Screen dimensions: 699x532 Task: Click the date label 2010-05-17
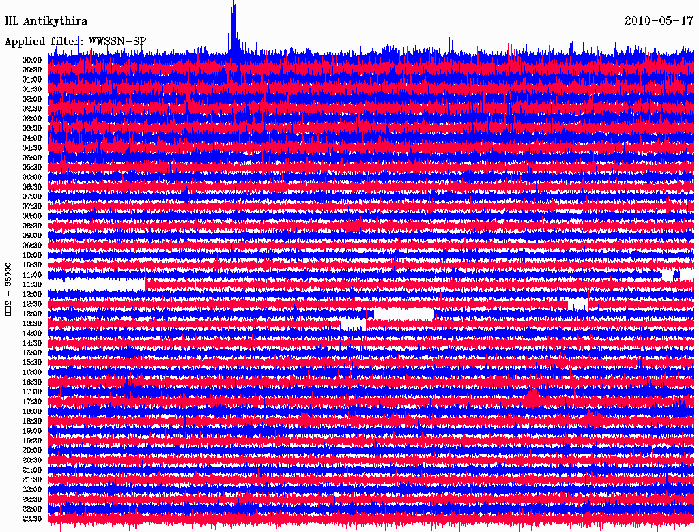click(659, 20)
